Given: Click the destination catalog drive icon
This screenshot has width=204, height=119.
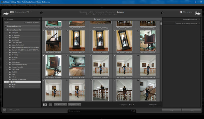Looking at the screenshot, I should click(198, 13).
